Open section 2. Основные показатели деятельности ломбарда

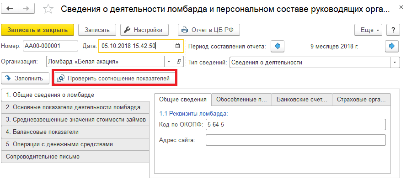coord(75,107)
